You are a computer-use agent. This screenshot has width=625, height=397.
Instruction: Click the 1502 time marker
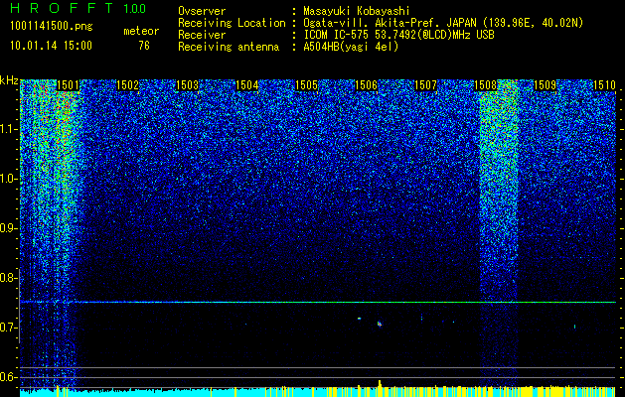click(x=127, y=85)
